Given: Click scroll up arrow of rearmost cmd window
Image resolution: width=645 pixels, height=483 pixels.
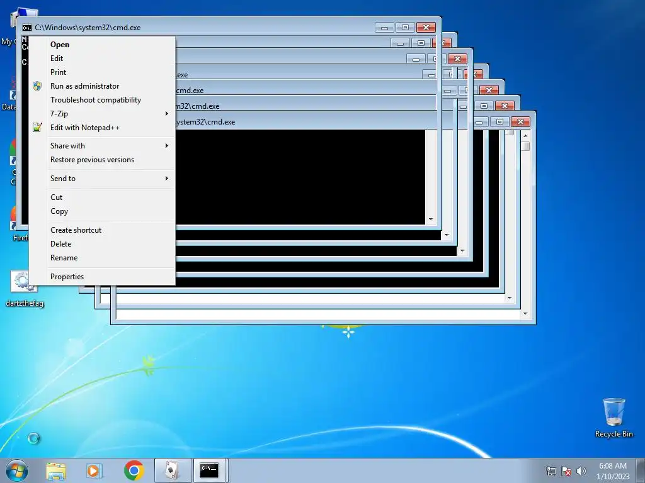Looking at the screenshot, I should 525,136.
